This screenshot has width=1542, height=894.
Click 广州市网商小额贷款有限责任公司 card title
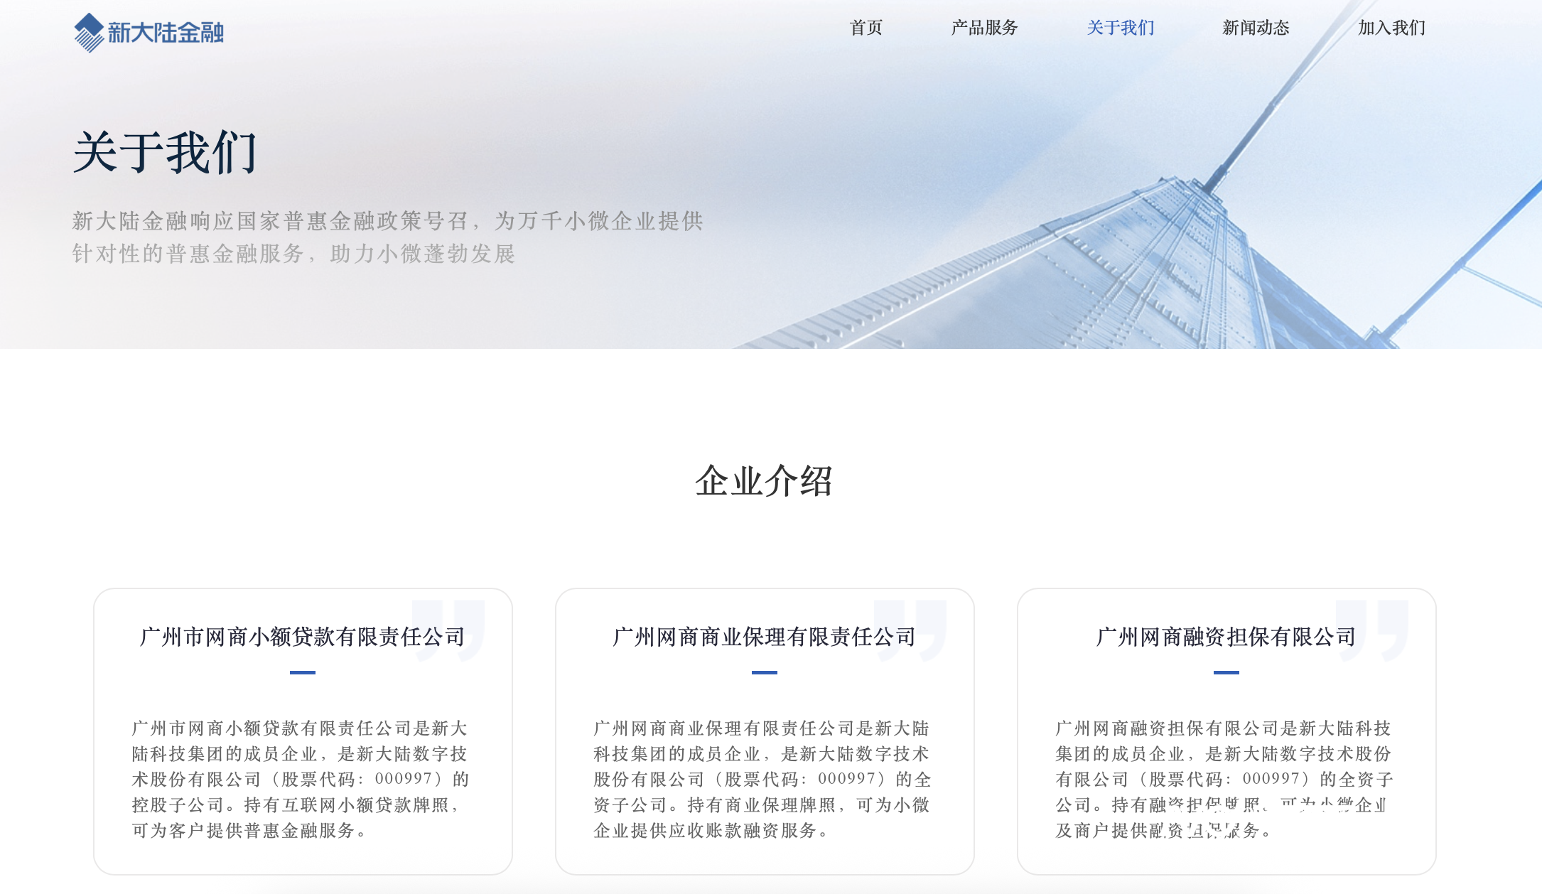[x=302, y=636]
